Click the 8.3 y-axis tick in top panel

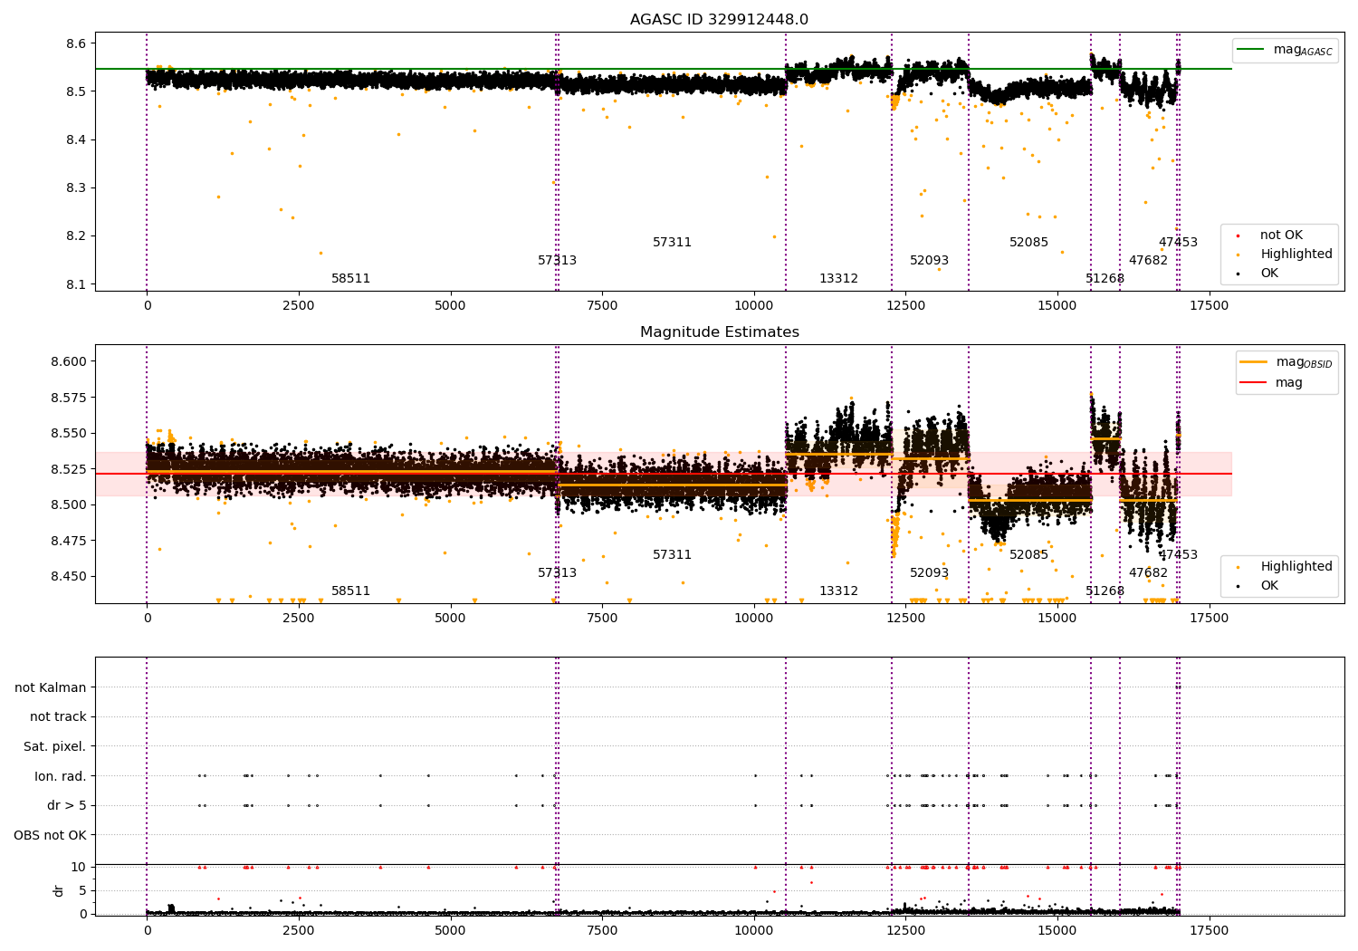point(76,187)
